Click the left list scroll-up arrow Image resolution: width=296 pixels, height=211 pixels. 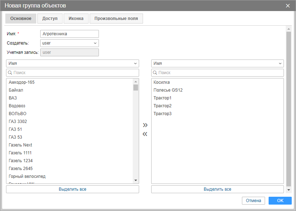[x=136, y=82]
